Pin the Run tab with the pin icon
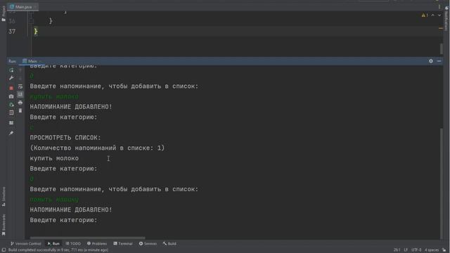This screenshot has height=253, width=450. [x=11, y=133]
